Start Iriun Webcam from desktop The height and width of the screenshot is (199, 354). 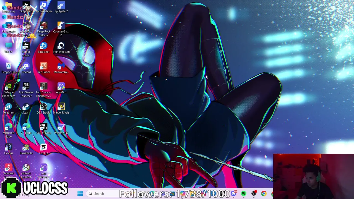[61, 48]
